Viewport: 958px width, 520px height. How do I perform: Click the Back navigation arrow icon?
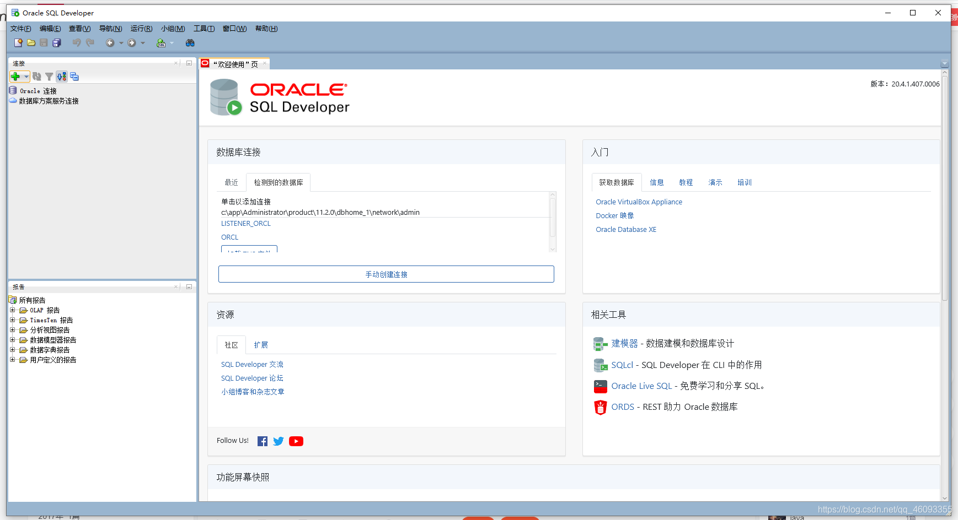point(110,43)
